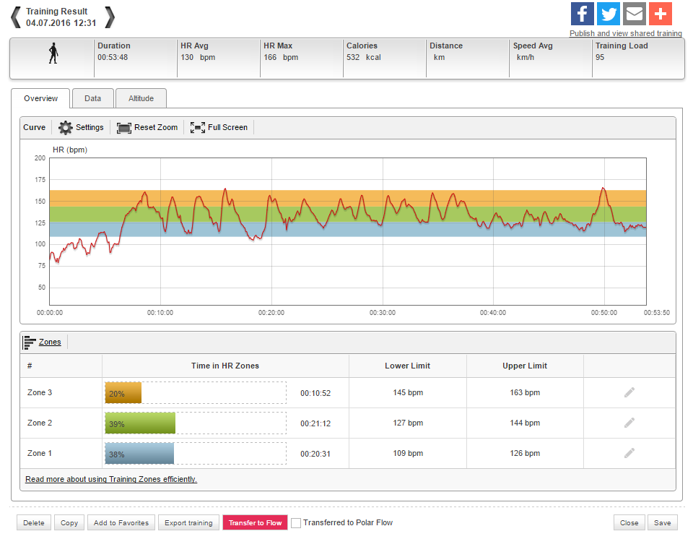Edit Zone 3 limits pencil icon
The height and width of the screenshot is (539, 693).
629,392
